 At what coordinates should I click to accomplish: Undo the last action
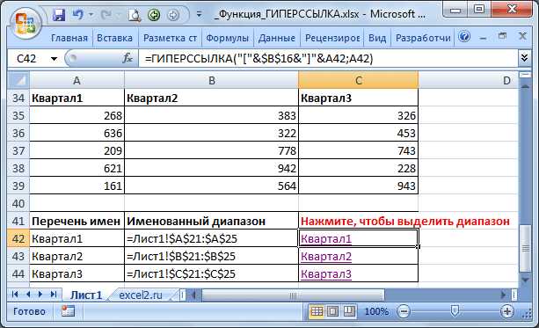click(77, 15)
